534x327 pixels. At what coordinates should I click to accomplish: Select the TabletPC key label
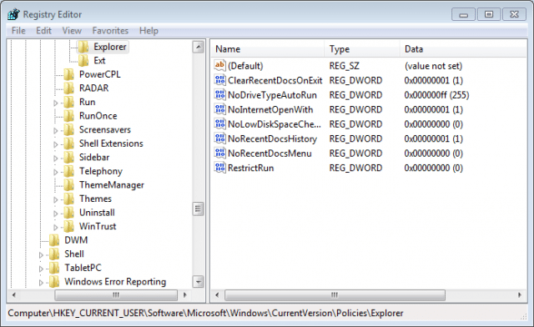point(83,268)
